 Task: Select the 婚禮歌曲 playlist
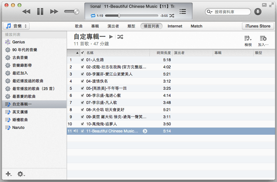point(34,120)
